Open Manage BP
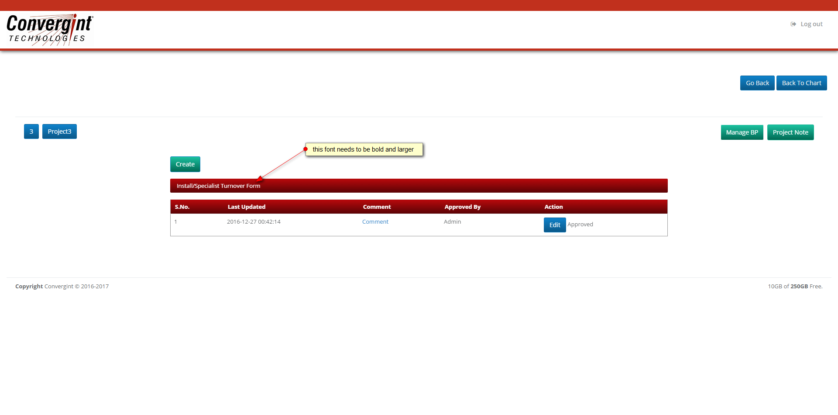838x415 pixels. (742, 132)
